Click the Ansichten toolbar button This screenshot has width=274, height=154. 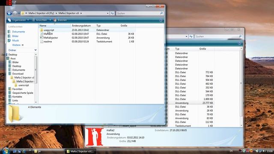40,20
